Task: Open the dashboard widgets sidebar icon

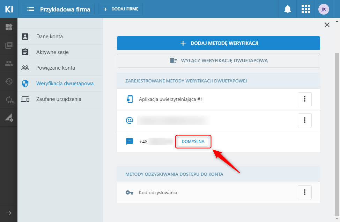Action: click(9, 27)
